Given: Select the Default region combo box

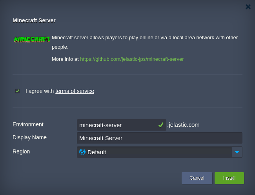Looking at the screenshot, I should tap(160, 152).
